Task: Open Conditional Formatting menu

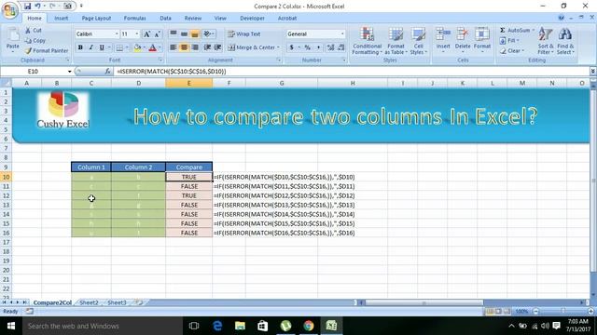Action: click(x=367, y=41)
